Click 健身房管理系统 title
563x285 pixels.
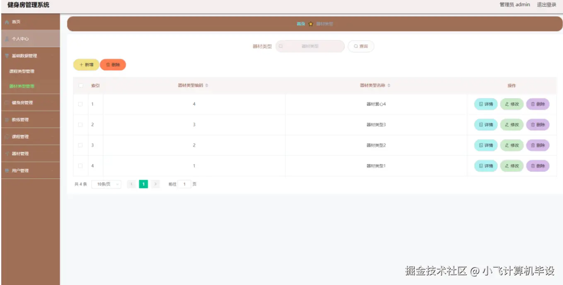(x=28, y=5)
